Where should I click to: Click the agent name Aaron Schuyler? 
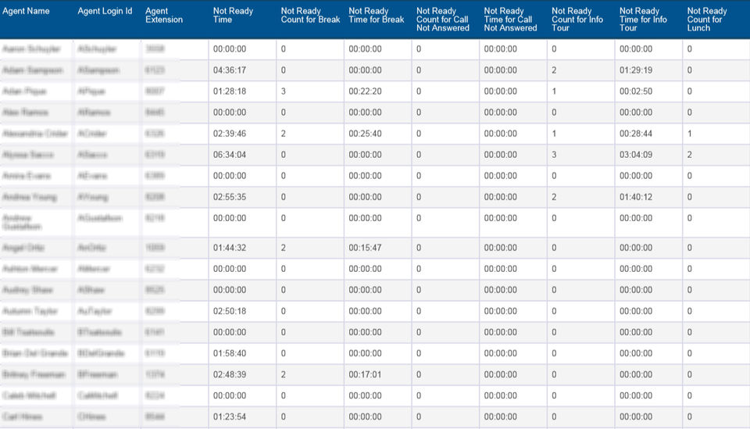tap(31, 49)
